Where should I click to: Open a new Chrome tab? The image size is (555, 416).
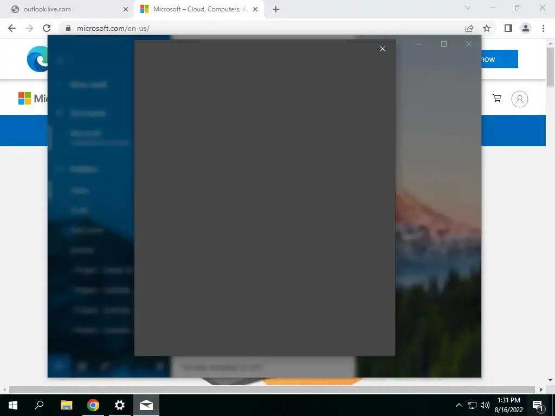click(276, 9)
